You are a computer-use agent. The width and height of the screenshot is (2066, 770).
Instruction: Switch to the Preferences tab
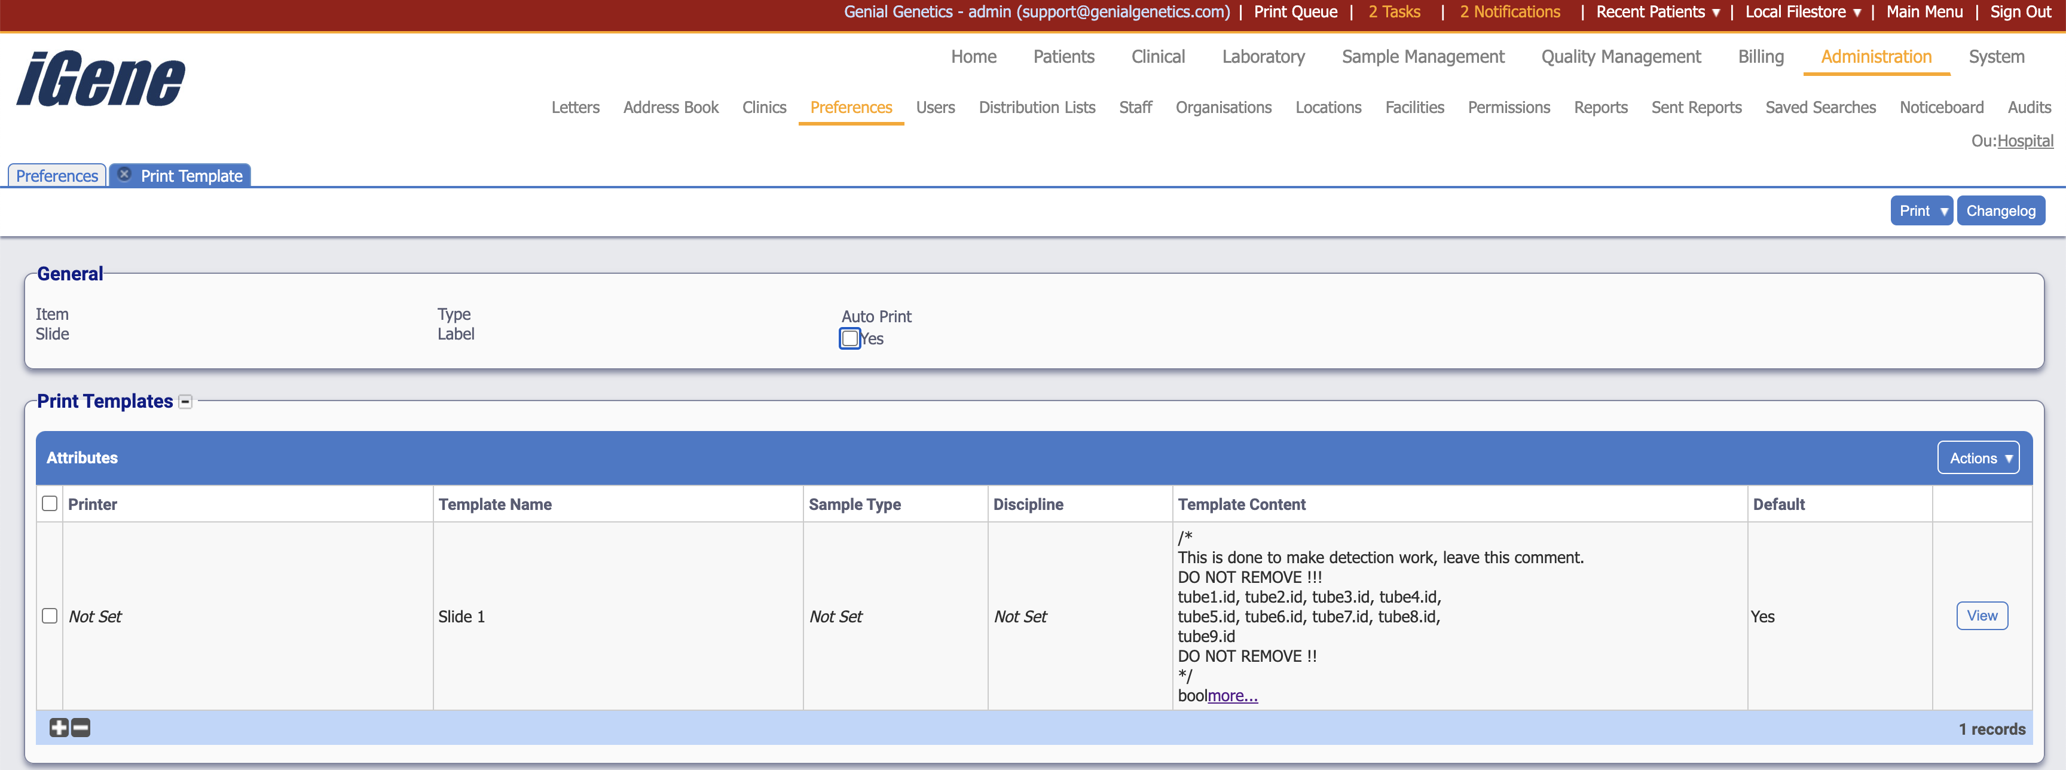click(x=57, y=176)
